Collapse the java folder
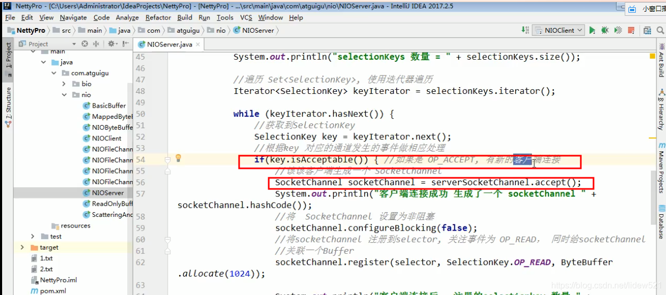This screenshot has height=295, width=666. [44, 62]
